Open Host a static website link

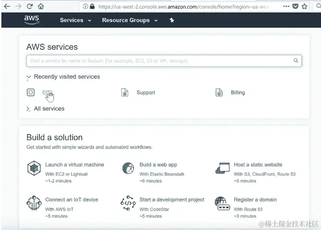258,165
